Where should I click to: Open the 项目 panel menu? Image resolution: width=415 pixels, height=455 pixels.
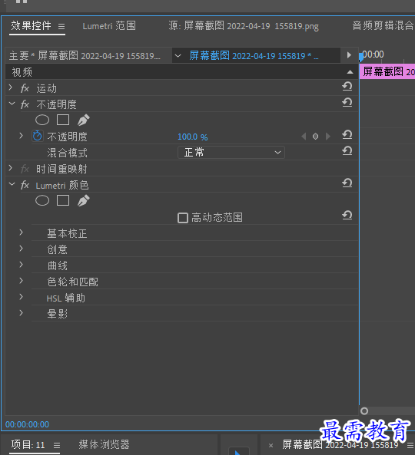tap(57, 445)
